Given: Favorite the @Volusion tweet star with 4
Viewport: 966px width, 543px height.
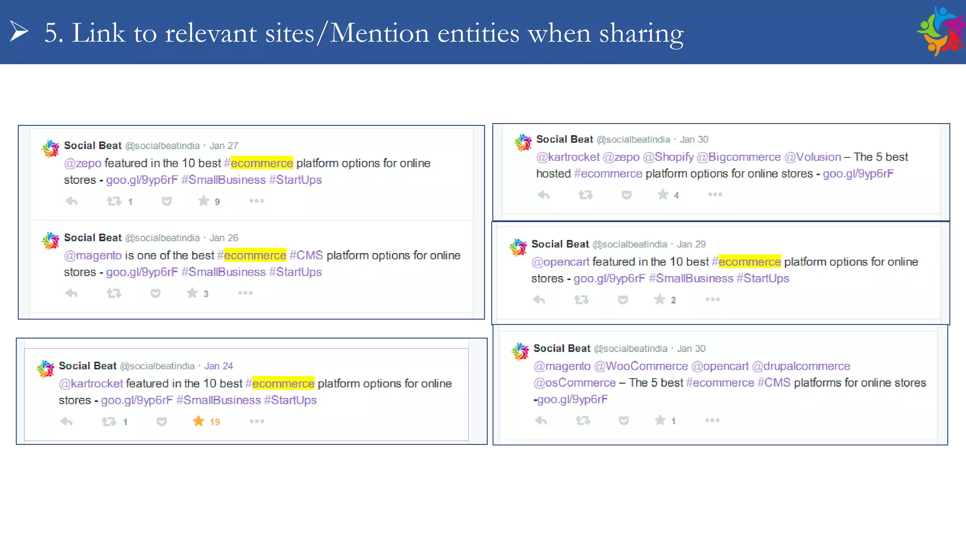Looking at the screenshot, I should click(x=663, y=194).
